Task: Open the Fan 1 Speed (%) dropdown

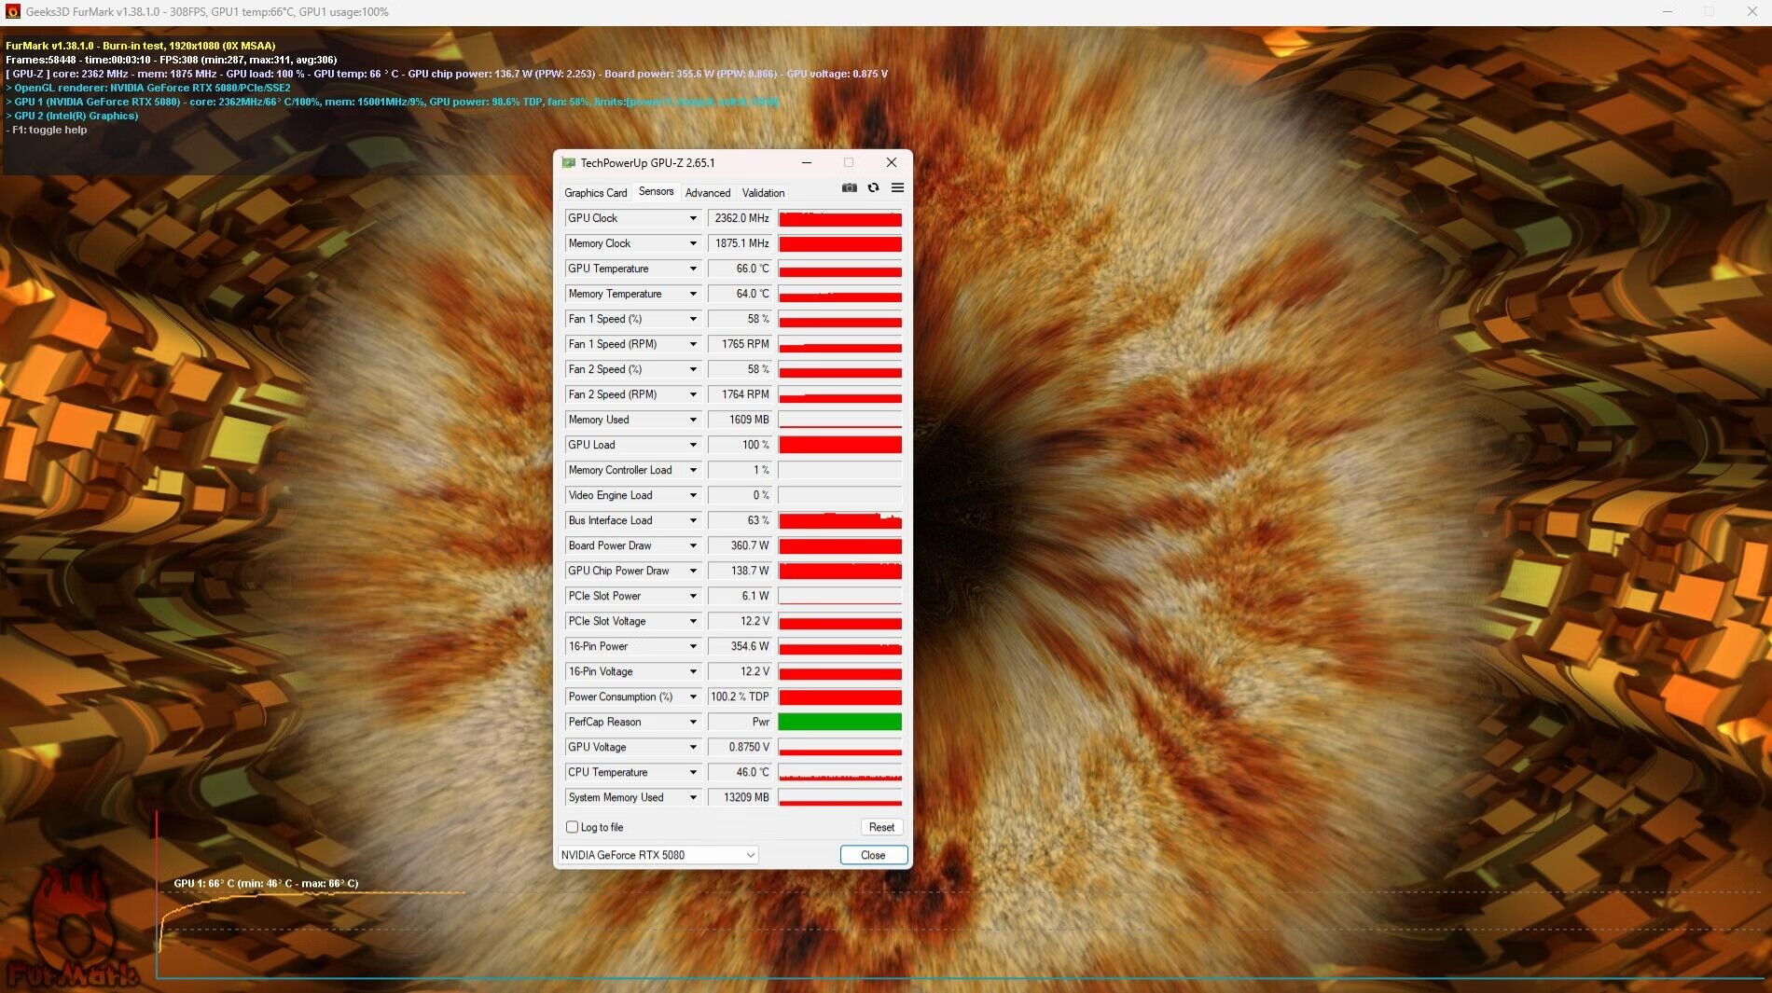Action: pos(693,319)
